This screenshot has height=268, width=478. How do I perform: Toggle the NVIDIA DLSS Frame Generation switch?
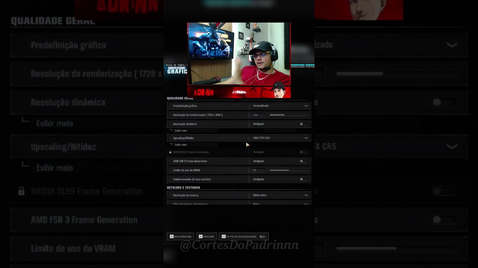click(304, 152)
